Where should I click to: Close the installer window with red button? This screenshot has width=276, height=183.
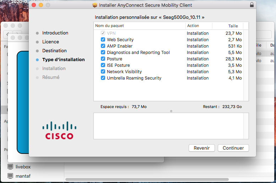click(x=34, y=5)
